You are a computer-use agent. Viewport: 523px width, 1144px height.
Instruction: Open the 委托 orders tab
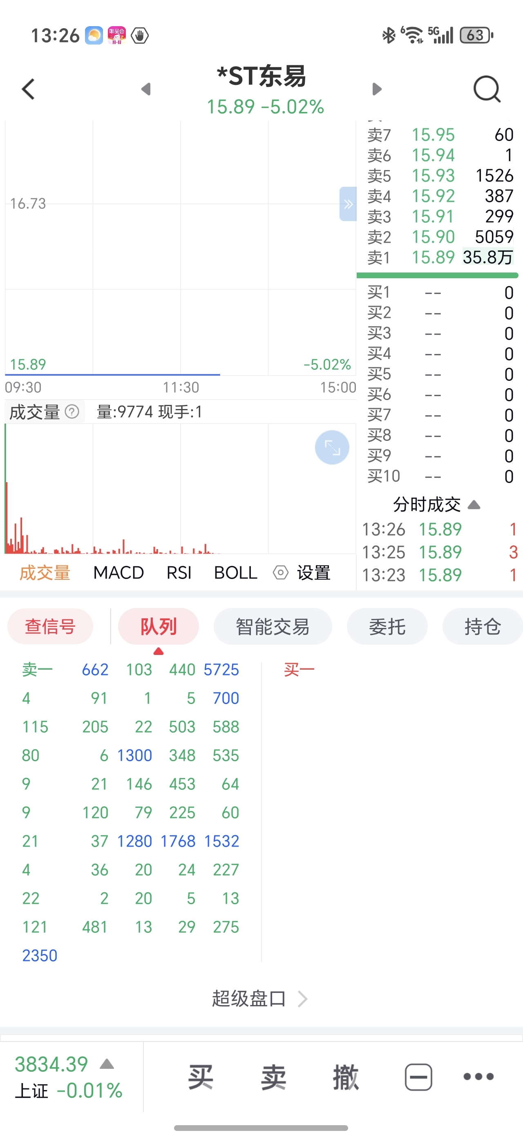click(387, 626)
